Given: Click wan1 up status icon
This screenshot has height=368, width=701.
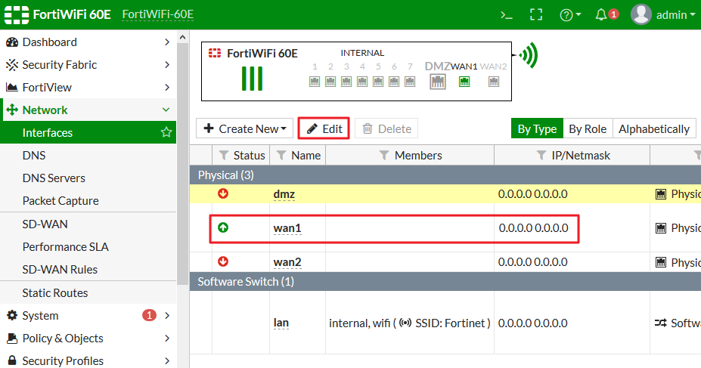Looking at the screenshot, I should pos(223,227).
